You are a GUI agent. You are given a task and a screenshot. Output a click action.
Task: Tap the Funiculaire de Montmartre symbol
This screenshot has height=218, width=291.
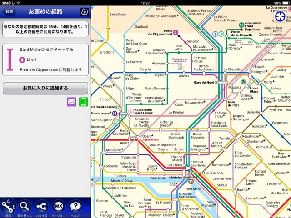point(180,66)
